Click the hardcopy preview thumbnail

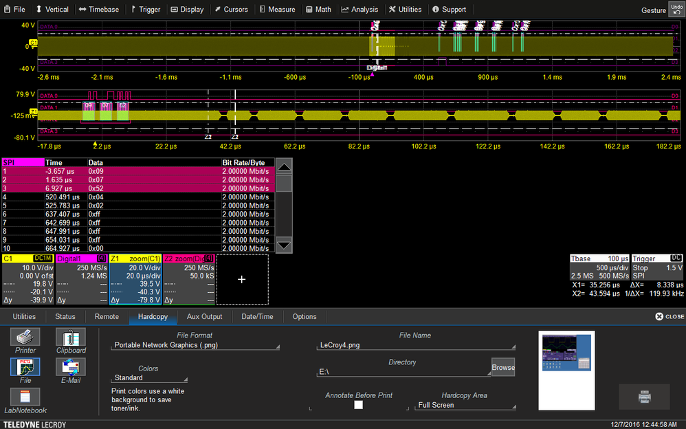[x=566, y=370]
